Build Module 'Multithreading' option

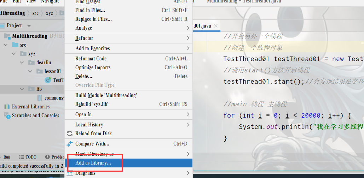[x=128, y=95]
